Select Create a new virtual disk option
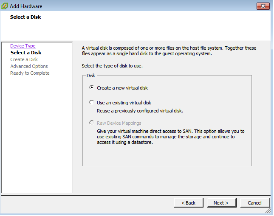Screen dimensions: 274x216 (91, 87)
